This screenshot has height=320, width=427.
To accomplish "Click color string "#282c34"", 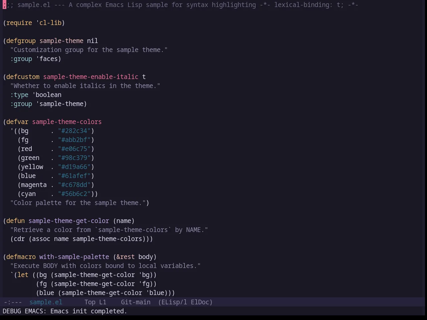I will click(74, 131).
